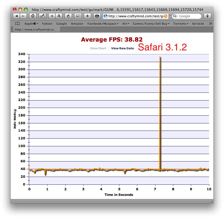The height and width of the screenshot is (218, 224).
Task: Open the Apple bookmarks folder
Action: 31,24
